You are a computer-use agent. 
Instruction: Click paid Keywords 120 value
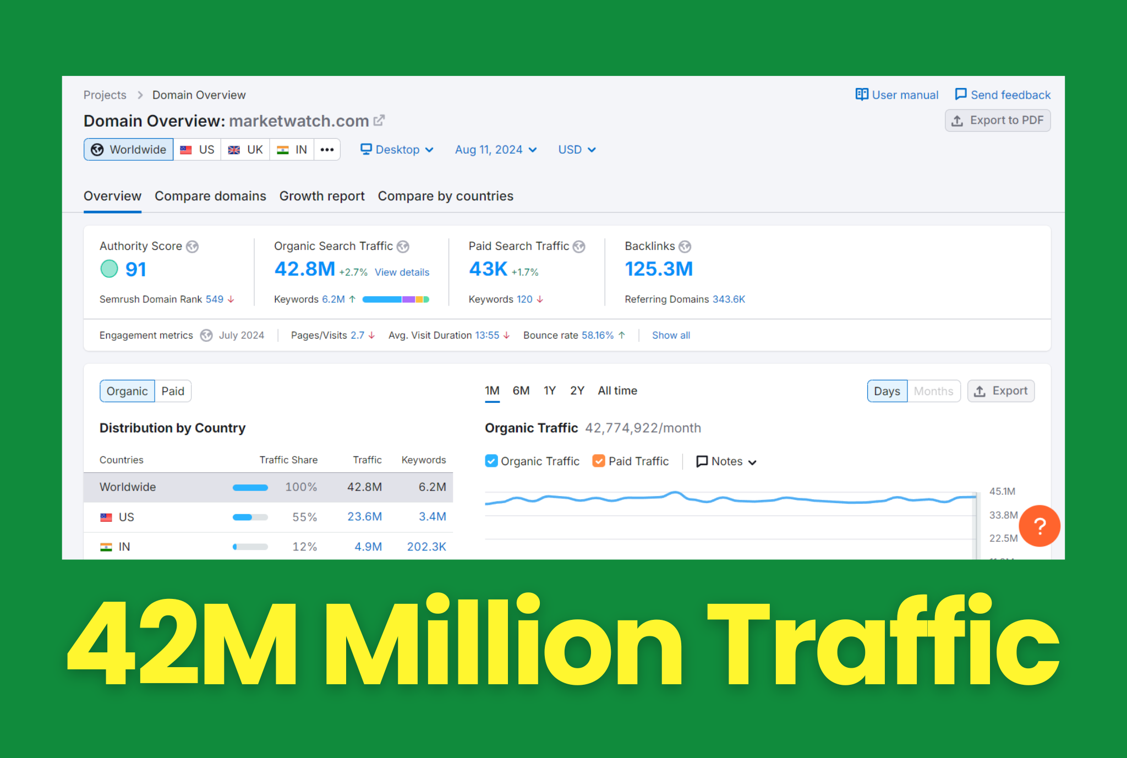[524, 299]
